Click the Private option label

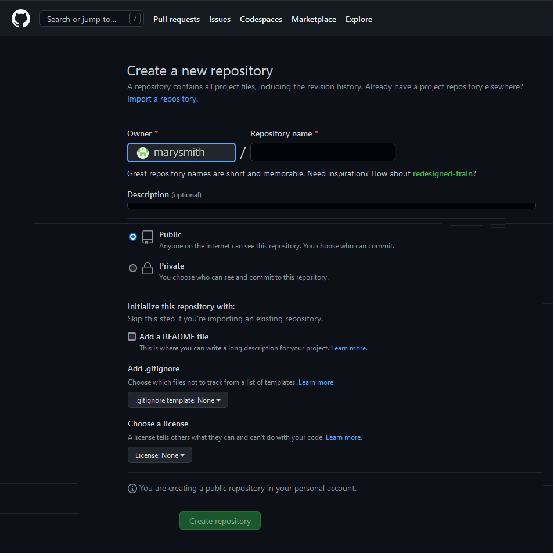172,266
